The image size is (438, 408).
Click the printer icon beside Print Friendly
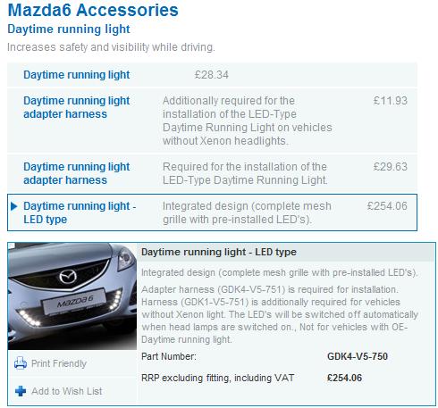click(x=21, y=363)
